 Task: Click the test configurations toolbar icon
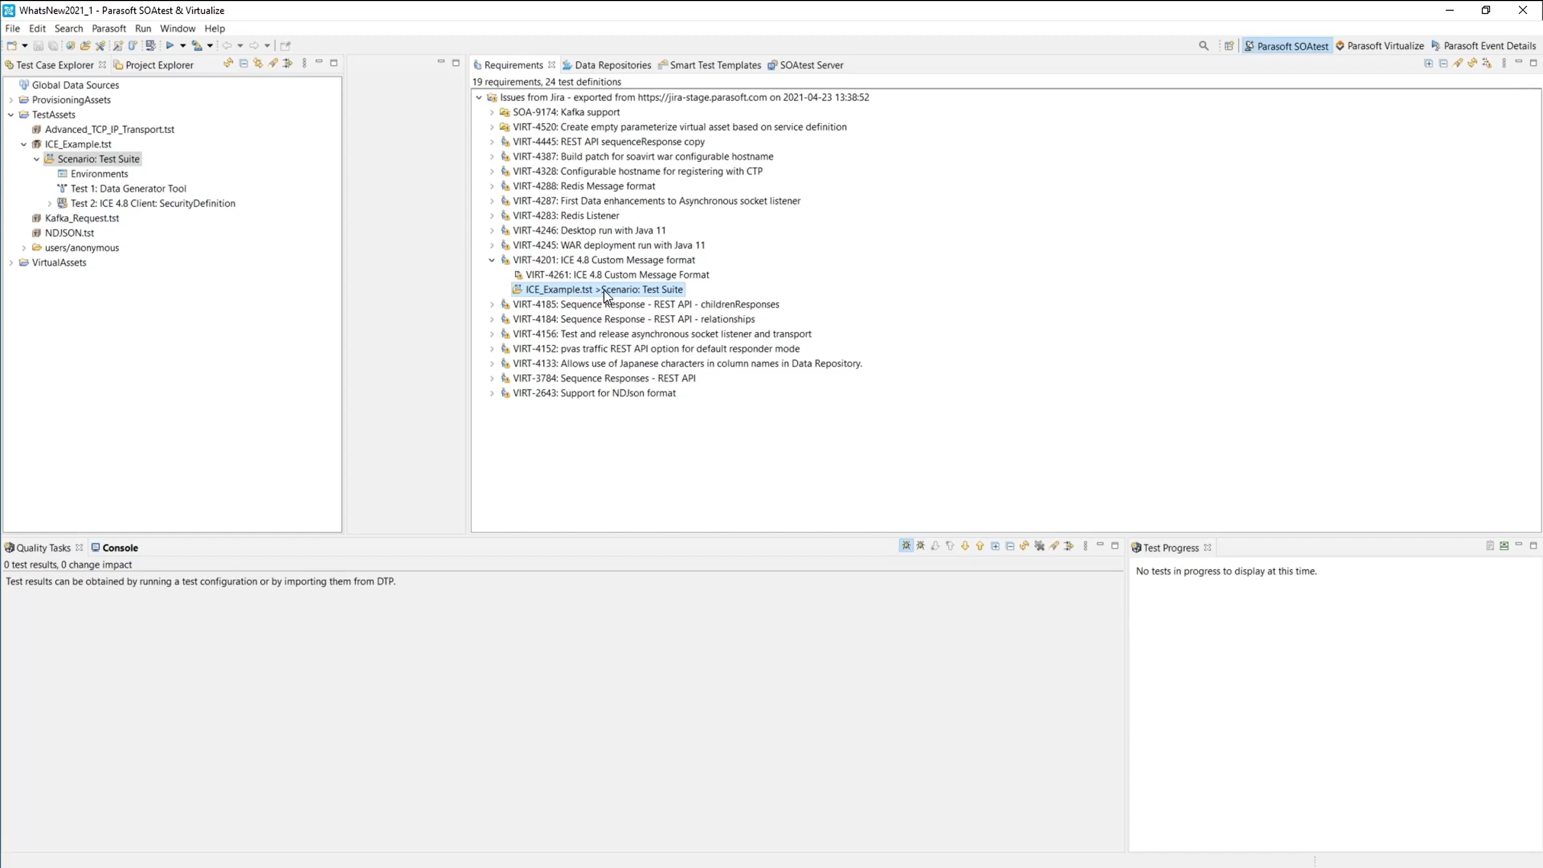pyautogui.click(x=197, y=46)
